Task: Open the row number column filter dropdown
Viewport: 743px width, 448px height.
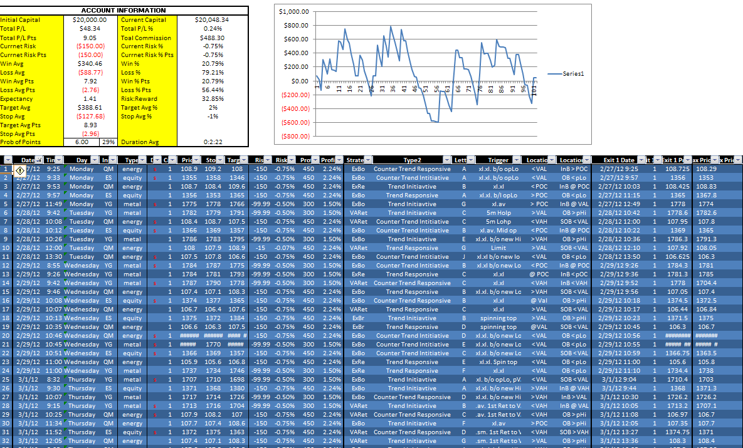Action: click(x=8, y=160)
